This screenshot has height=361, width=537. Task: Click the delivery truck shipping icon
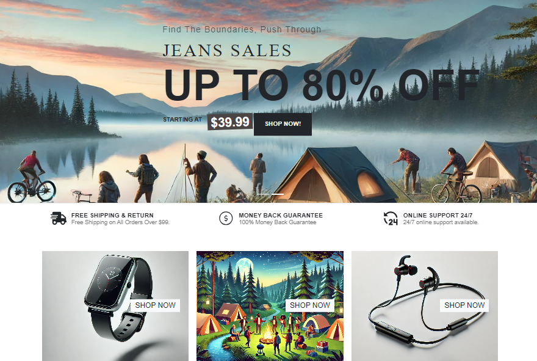(59, 219)
